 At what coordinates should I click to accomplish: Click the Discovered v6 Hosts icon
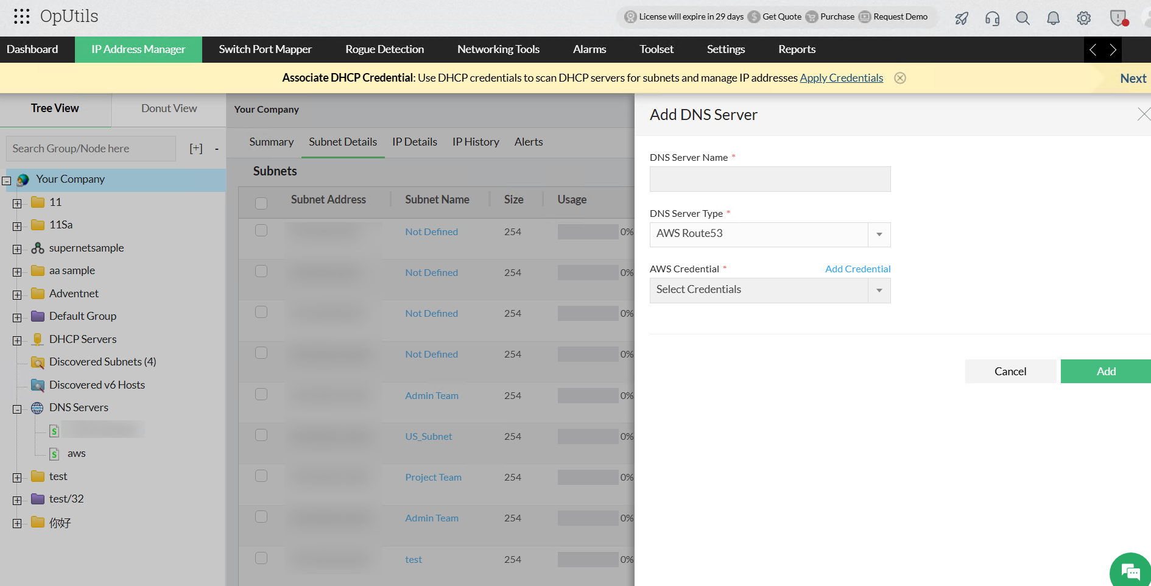pos(38,385)
